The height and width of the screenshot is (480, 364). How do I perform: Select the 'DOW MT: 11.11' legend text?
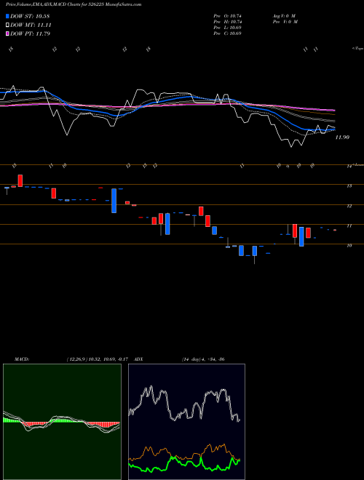(31, 25)
